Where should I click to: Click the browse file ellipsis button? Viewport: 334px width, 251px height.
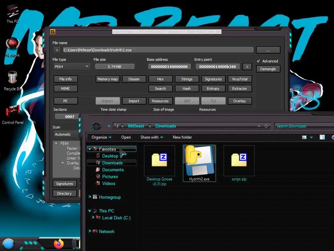click(x=268, y=50)
